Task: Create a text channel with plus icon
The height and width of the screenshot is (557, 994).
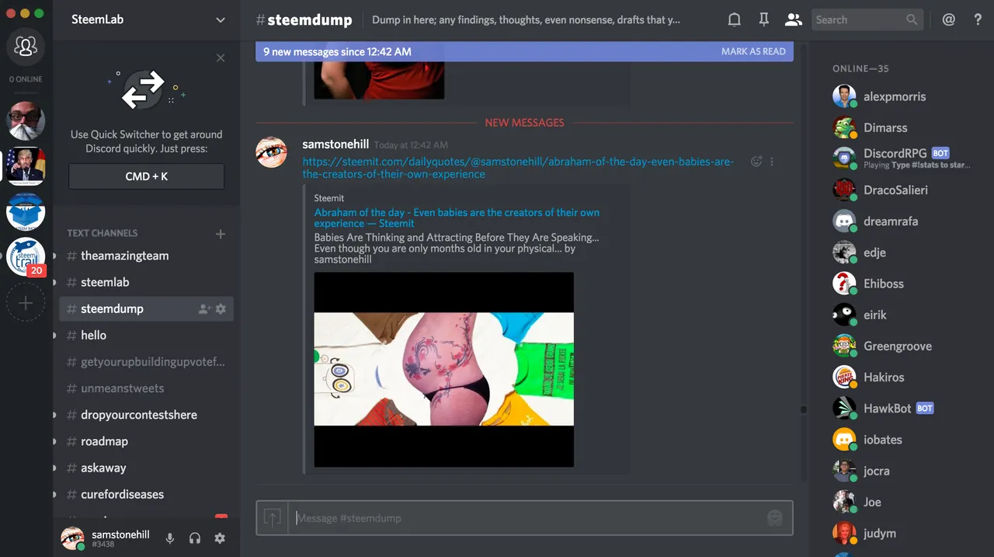Action: (221, 233)
